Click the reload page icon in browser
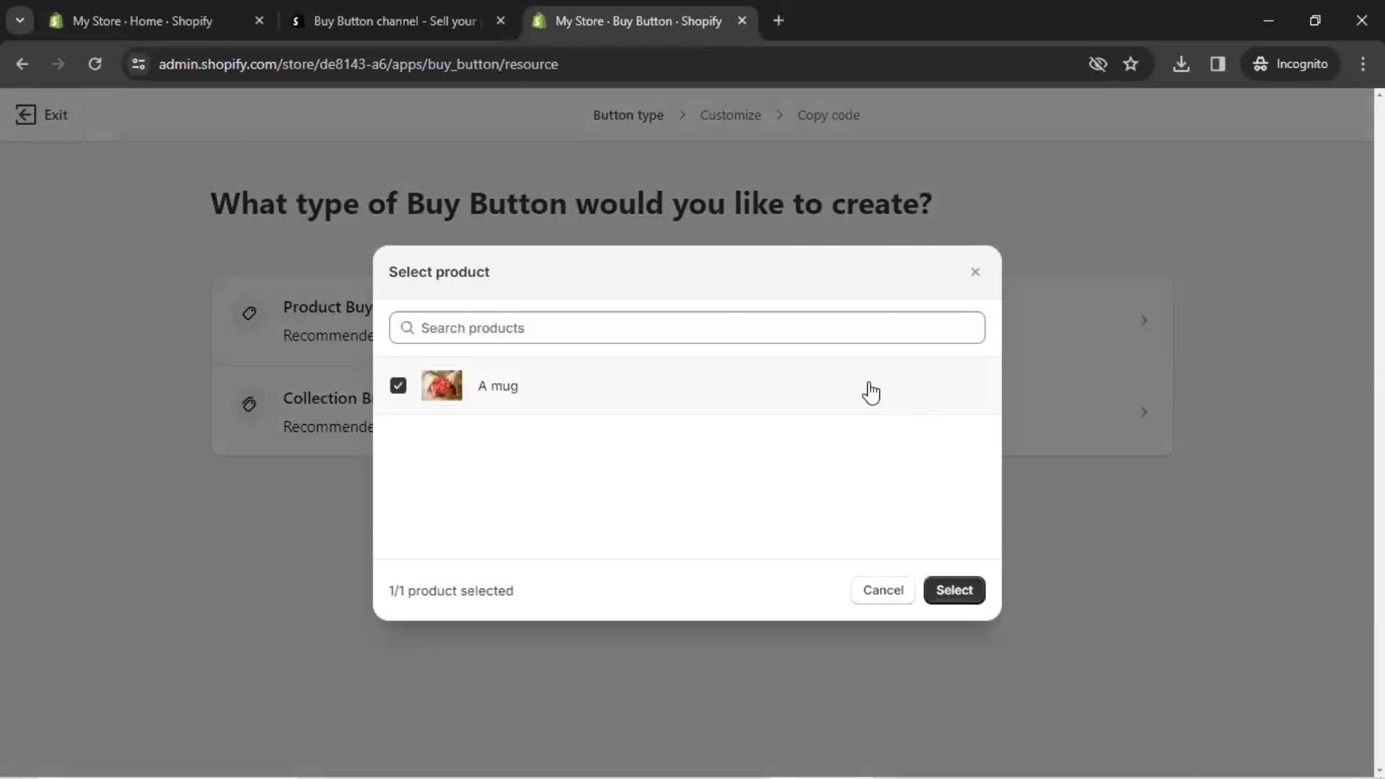The width and height of the screenshot is (1385, 779). pyautogui.click(x=94, y=63)
